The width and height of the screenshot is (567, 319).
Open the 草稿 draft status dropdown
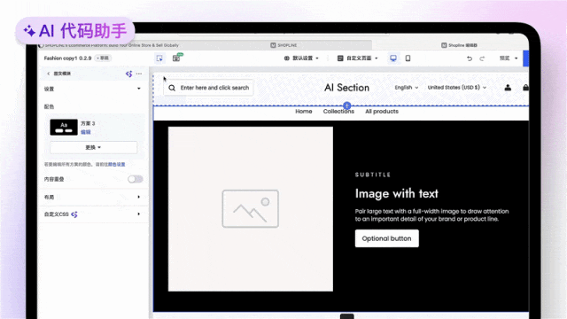tap(104, 58)
